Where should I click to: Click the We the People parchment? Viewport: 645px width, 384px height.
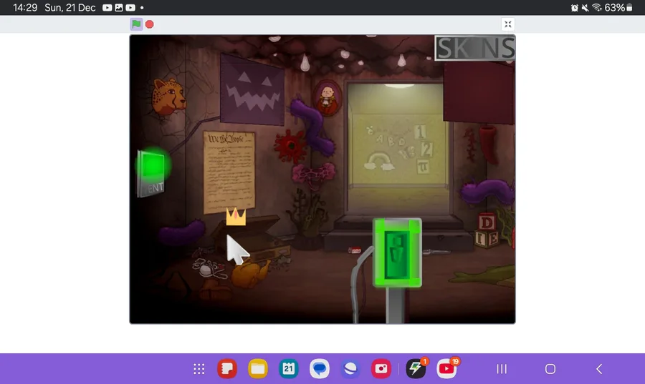click(x=229, y=172)
